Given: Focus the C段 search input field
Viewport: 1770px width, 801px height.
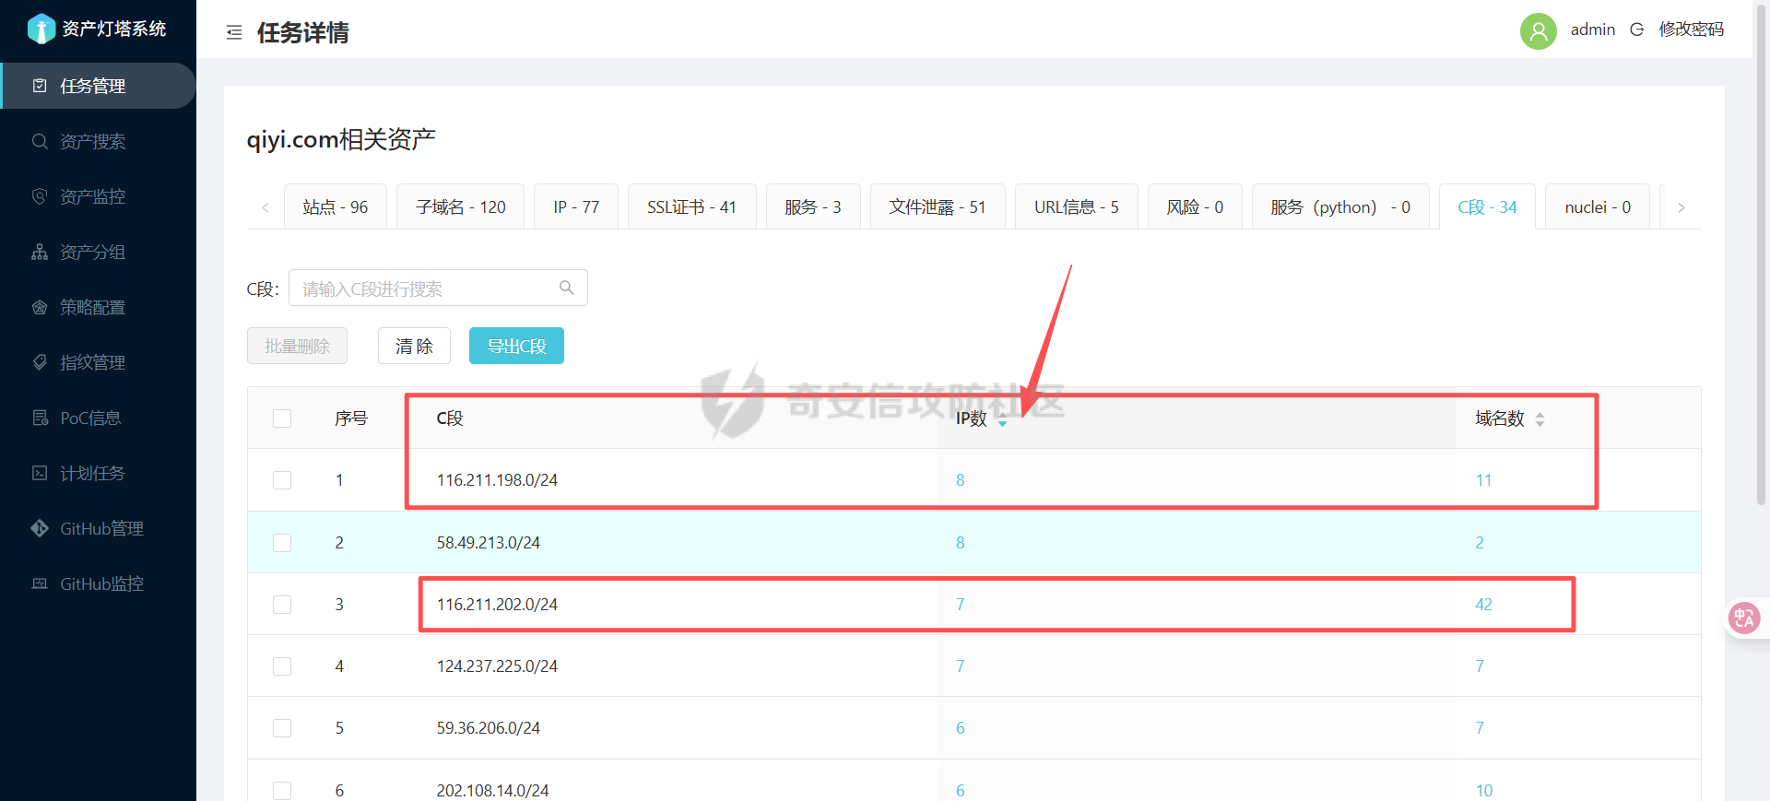Looking at the screenshot, I should point(424,289).
